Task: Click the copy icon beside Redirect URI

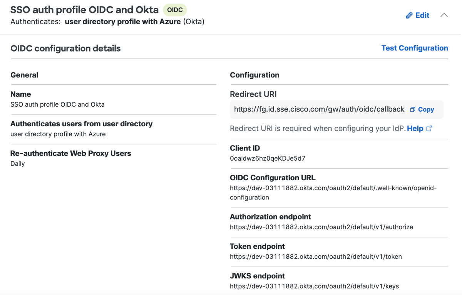Action: (x=413, y=109)
